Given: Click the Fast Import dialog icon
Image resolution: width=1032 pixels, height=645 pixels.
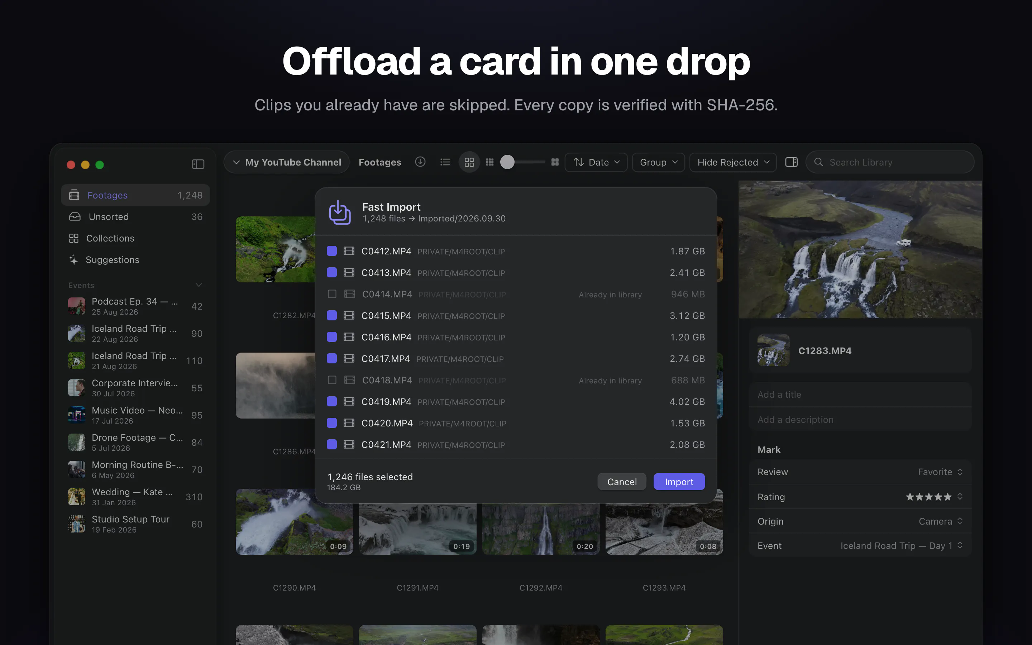Looking at the screenshot, I should click(x=339, y=212).
